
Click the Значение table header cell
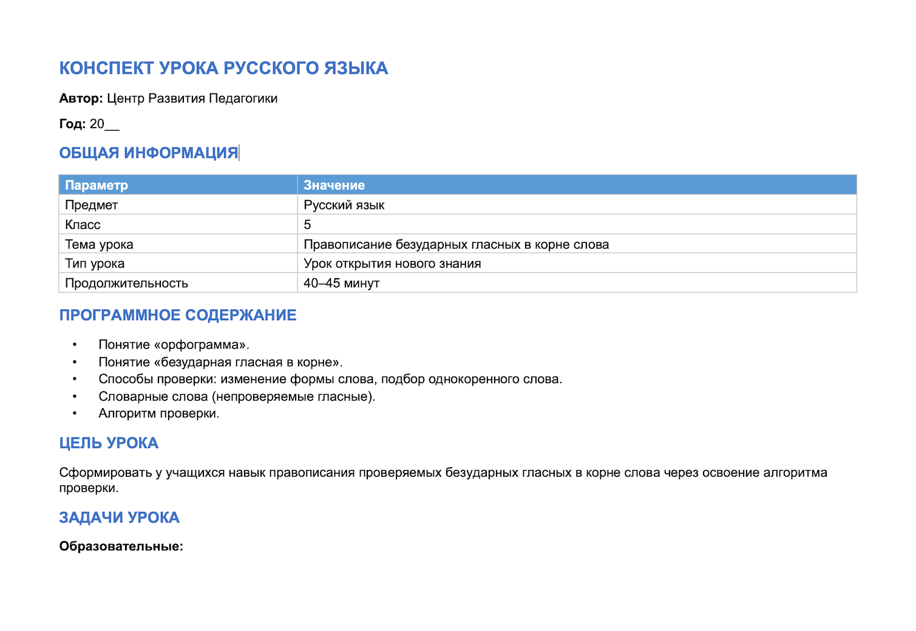click(577, 185)
